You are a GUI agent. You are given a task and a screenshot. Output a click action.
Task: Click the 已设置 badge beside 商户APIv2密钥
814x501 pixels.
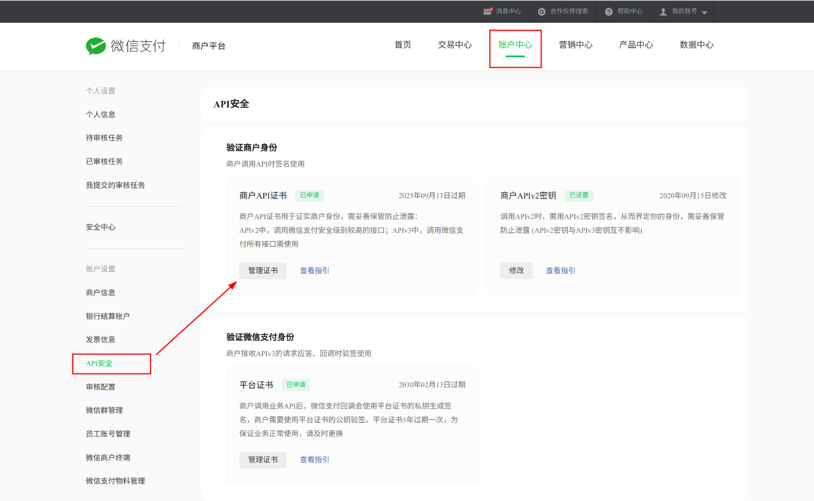click(579, 195)
